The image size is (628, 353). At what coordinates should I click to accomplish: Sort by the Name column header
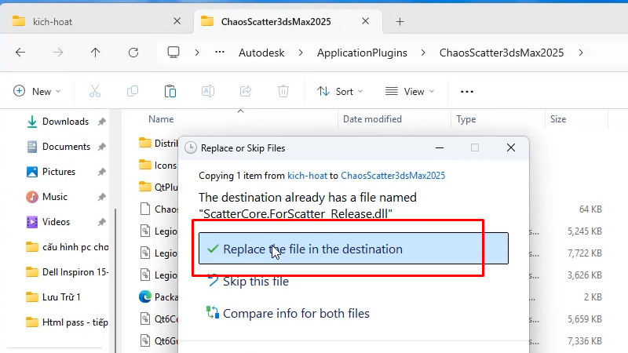pos(161,119)
